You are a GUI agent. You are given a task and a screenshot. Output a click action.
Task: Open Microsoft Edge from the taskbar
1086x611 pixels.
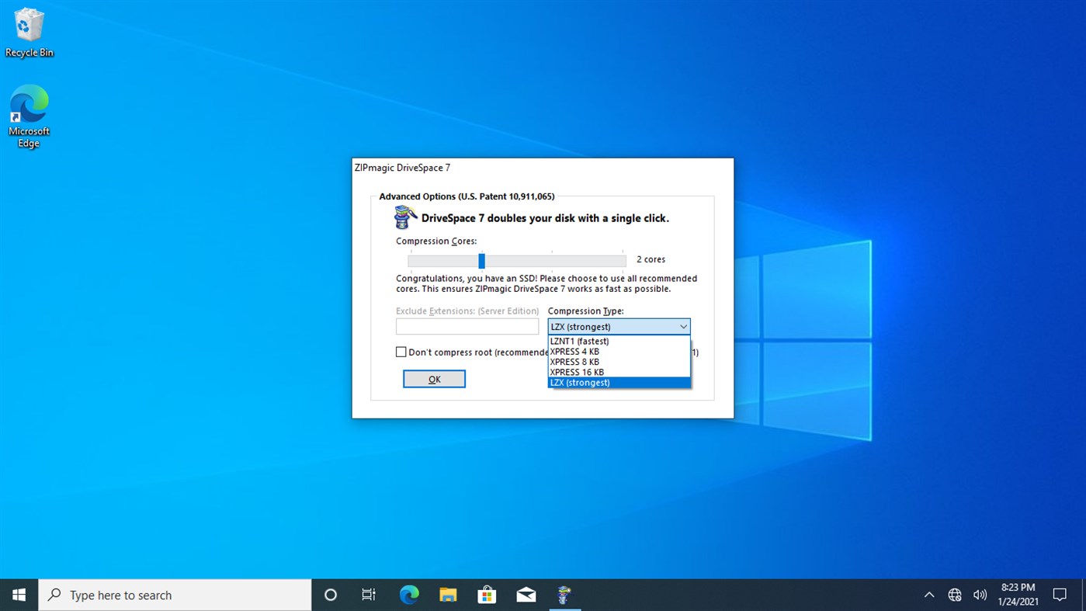coord(409,595)
